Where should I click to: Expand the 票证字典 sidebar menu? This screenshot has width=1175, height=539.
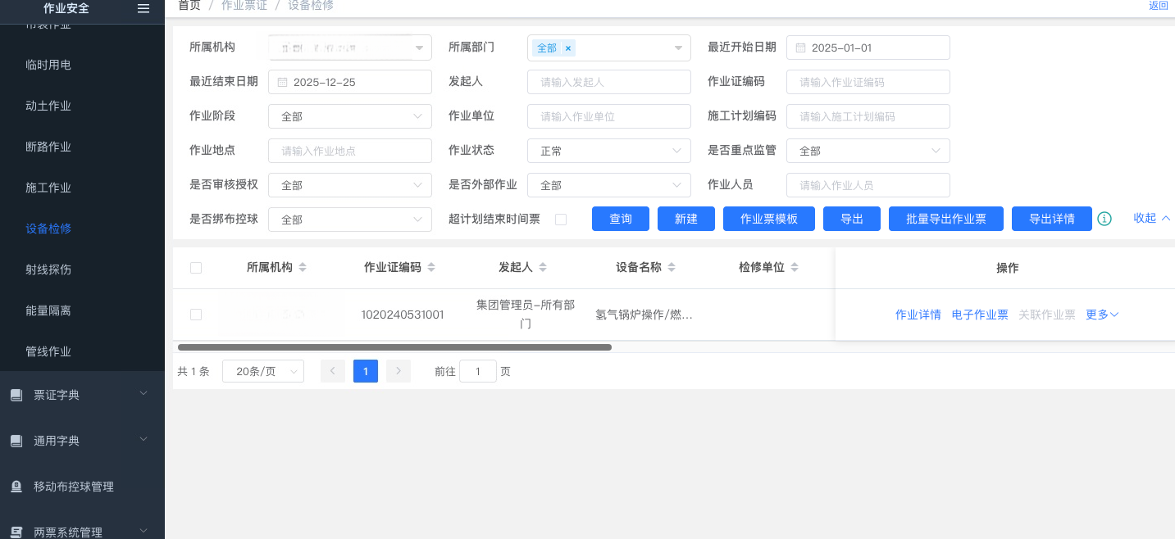(82, 395)
